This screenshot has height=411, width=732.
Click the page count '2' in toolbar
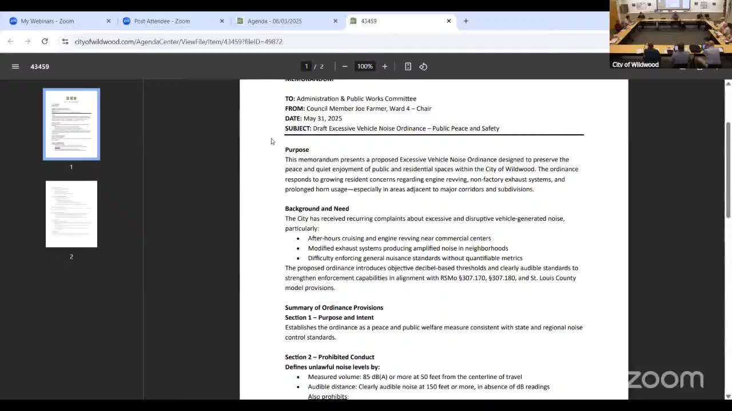tap(321, 66)
